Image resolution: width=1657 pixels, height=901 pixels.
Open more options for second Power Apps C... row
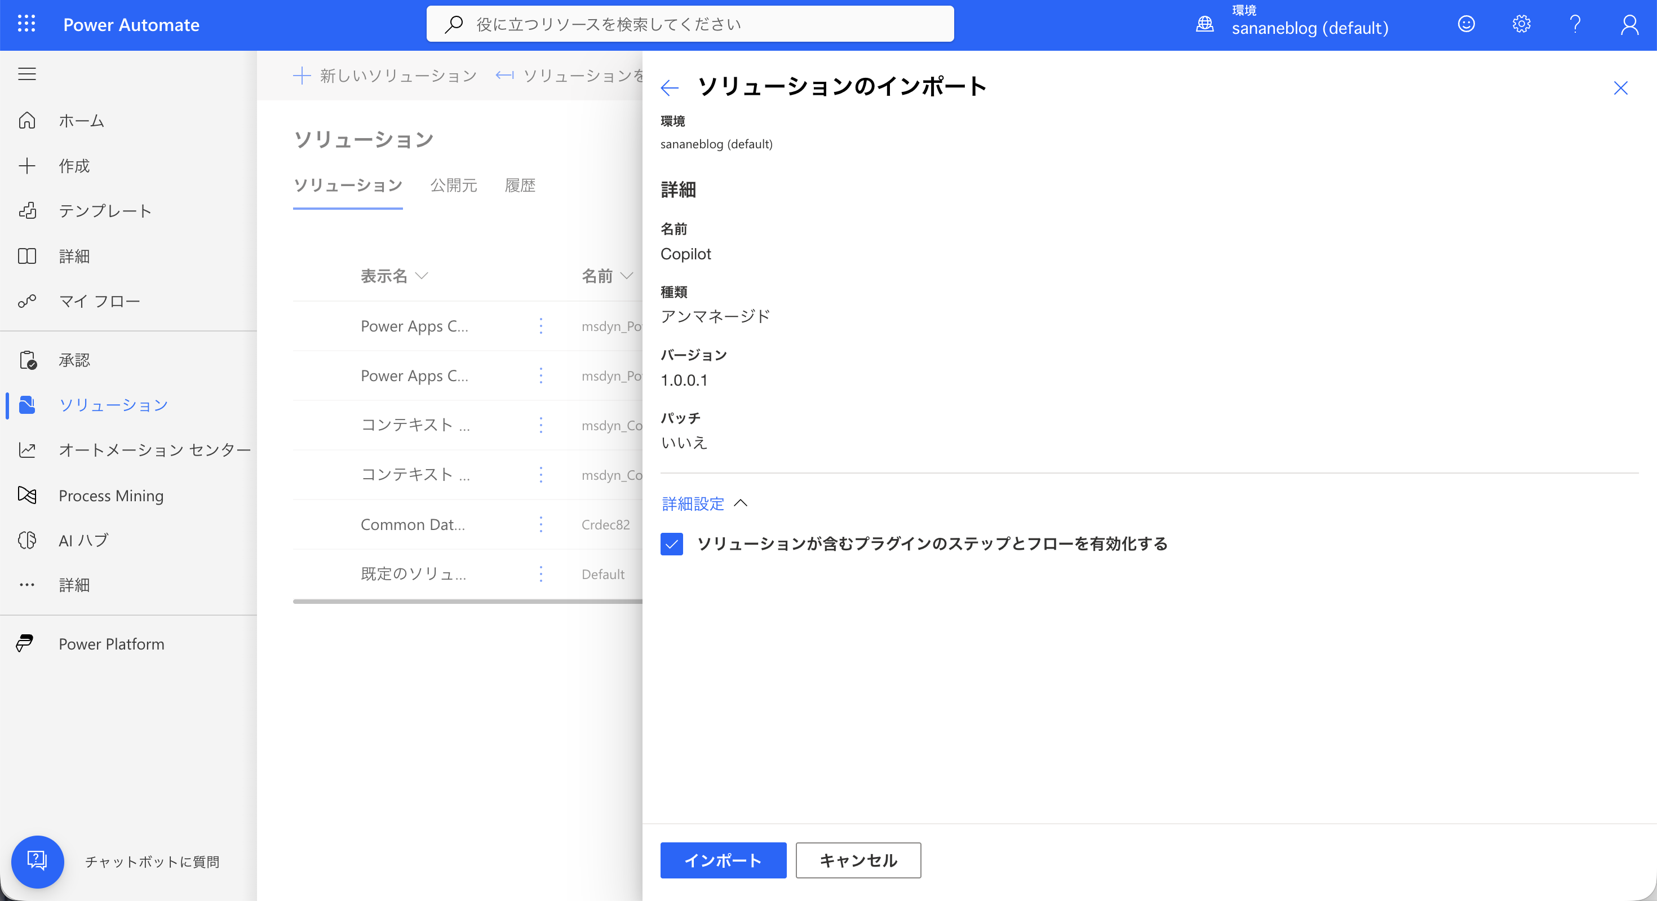pos(541,376)
